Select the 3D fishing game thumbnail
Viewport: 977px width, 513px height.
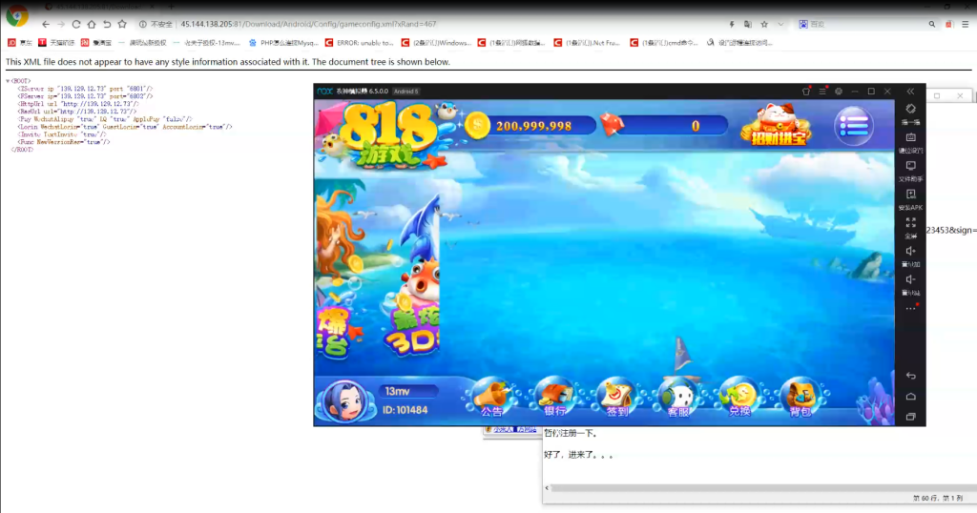pyautogui.click(x=414, y=277)
